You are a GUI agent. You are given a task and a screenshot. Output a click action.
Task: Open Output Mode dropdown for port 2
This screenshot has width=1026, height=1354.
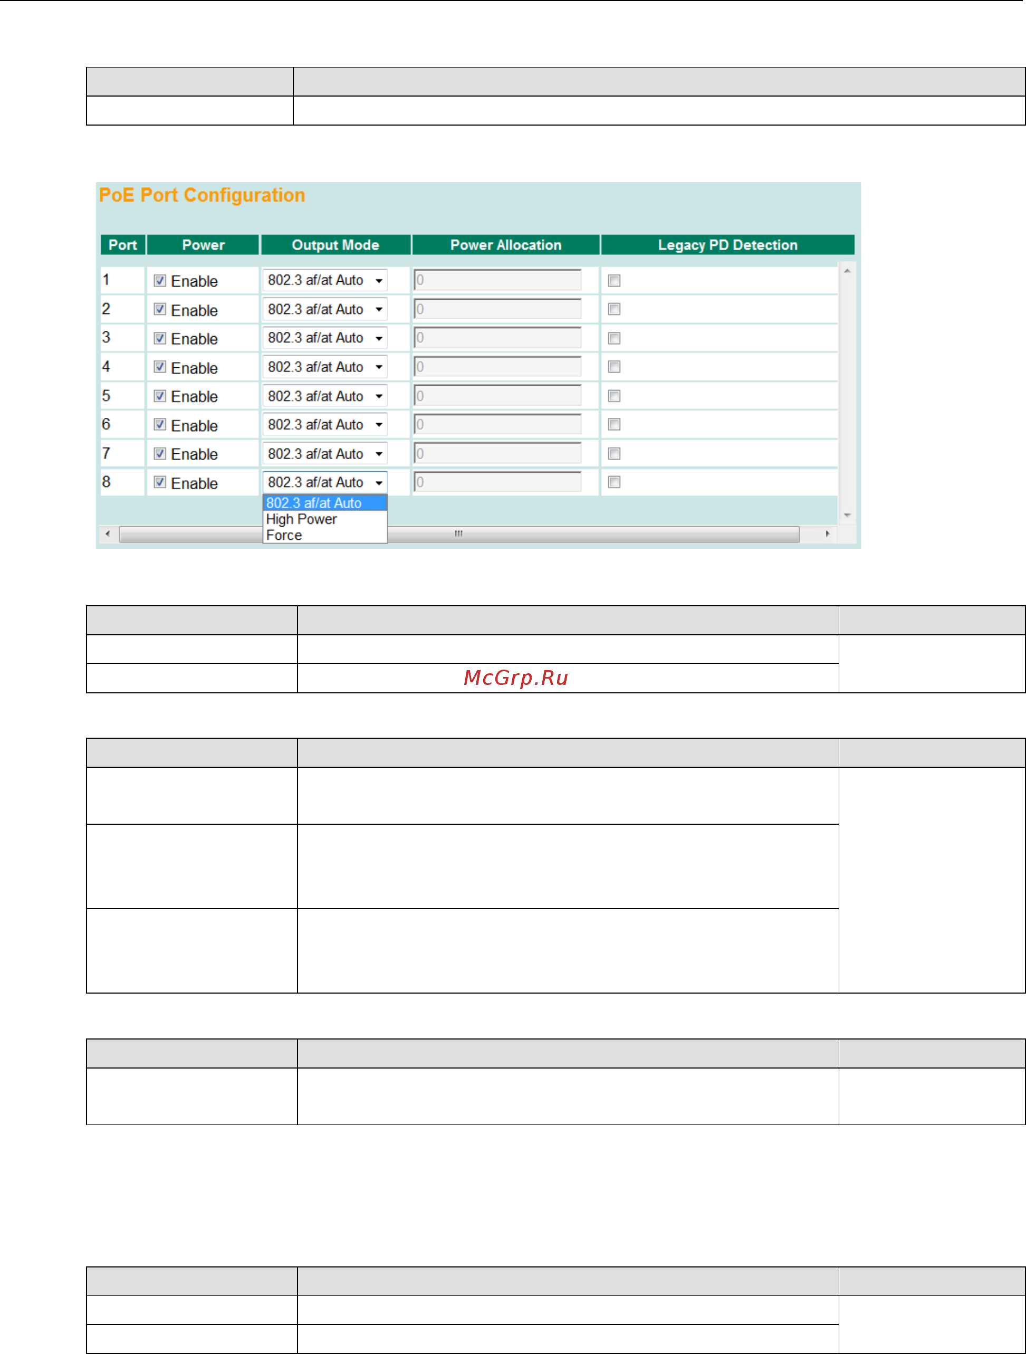[325, 309]
